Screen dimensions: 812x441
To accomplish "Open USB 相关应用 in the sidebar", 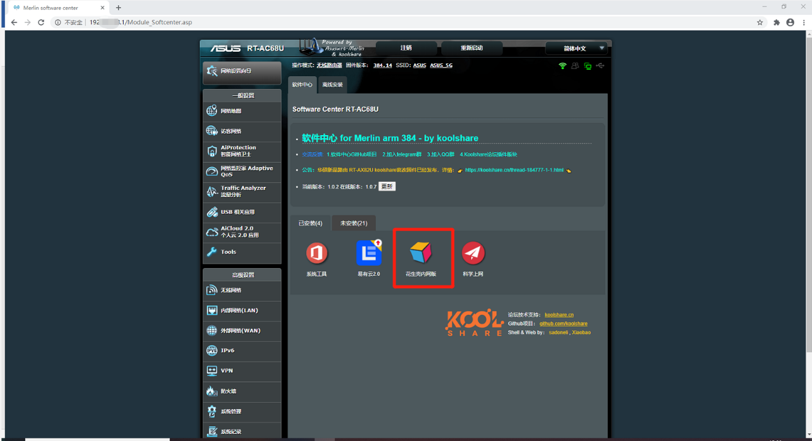I will tap(242, 212).
